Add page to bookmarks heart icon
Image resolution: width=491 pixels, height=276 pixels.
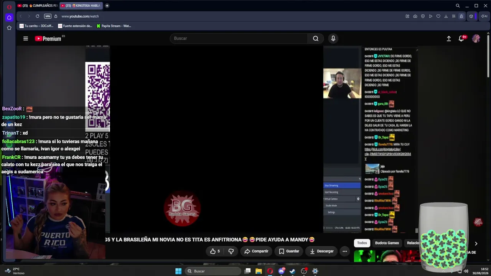438,16
